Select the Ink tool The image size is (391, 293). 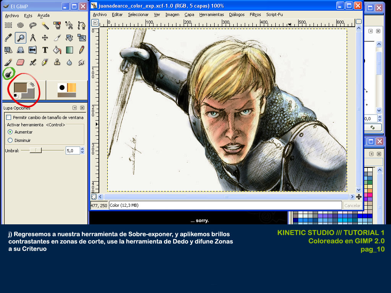(x=45, y=62)
